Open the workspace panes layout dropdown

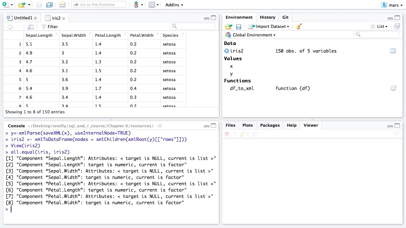154,5
